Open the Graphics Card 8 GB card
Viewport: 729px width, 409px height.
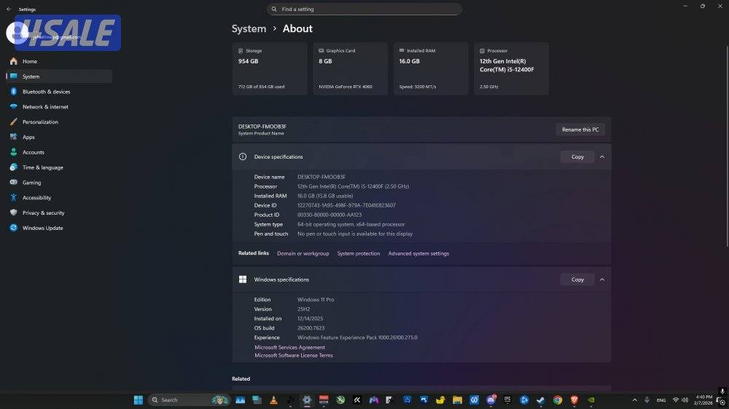pos(350,68)
